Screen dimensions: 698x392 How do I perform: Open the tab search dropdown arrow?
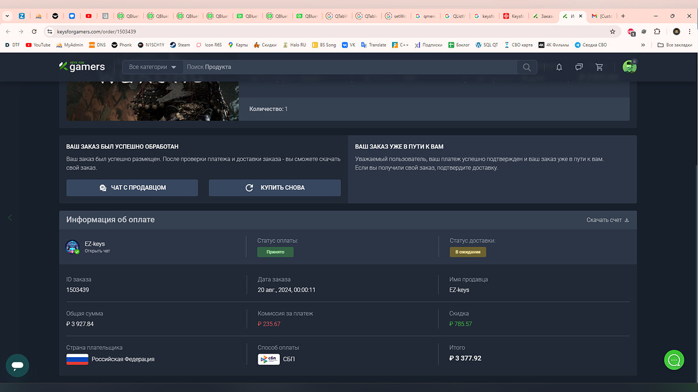coord(7,16)
